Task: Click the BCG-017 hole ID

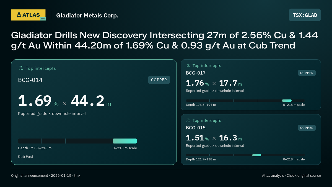Action: coord(196,73)
